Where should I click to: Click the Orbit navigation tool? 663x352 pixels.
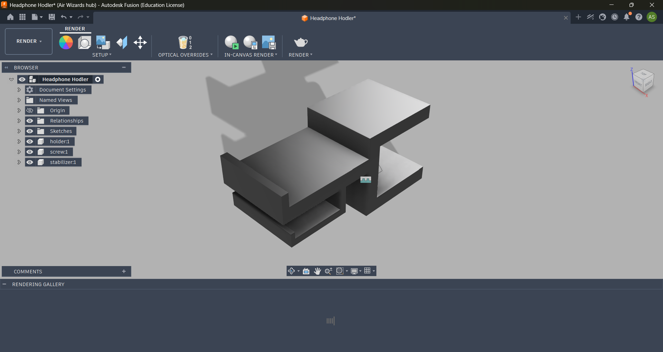(291, 271)
